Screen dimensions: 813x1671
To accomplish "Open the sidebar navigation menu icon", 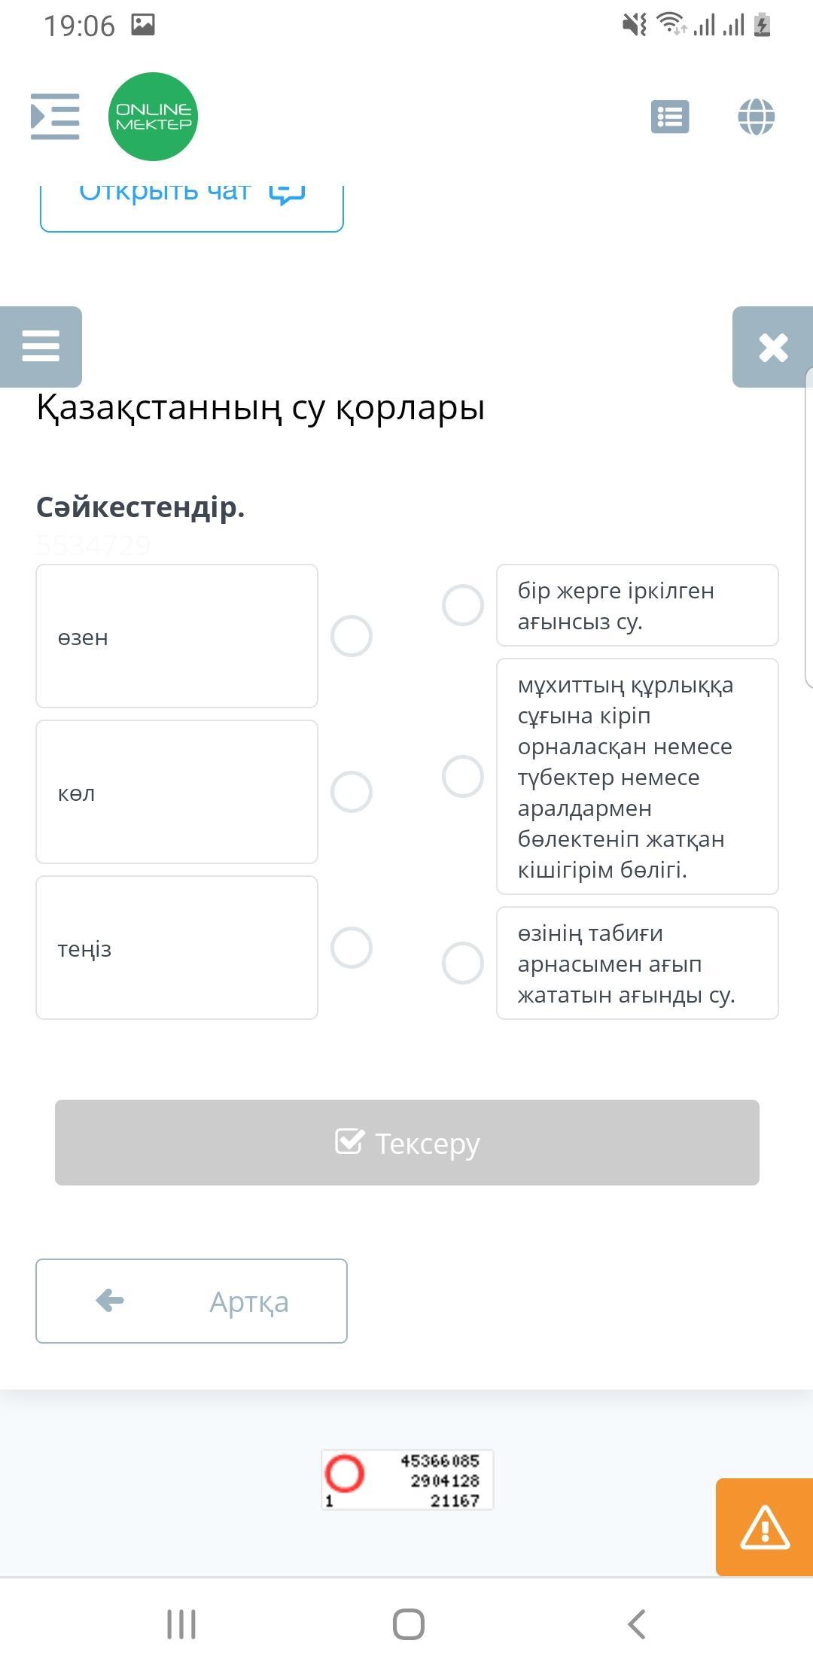I will (55, 117).
